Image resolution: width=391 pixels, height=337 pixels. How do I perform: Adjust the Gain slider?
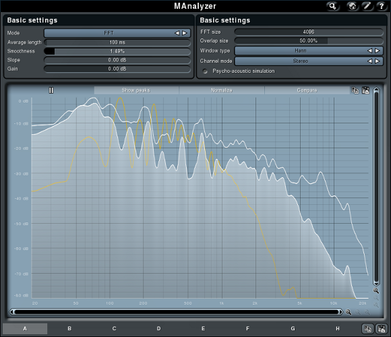click(117, 69)
